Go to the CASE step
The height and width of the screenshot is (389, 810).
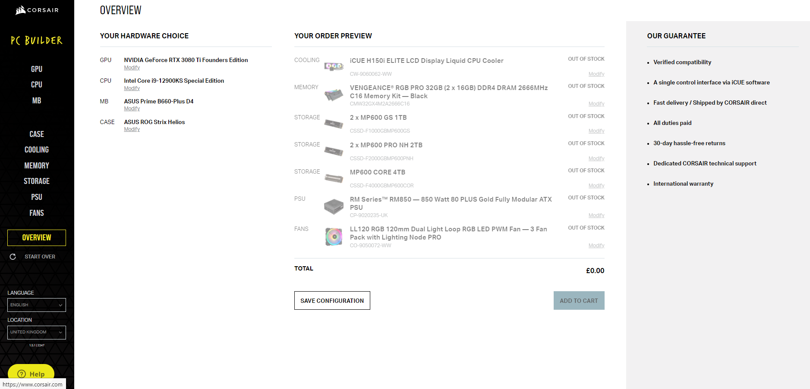point(37,134)
